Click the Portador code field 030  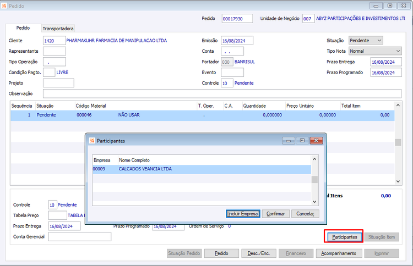[x=227, y=62]
